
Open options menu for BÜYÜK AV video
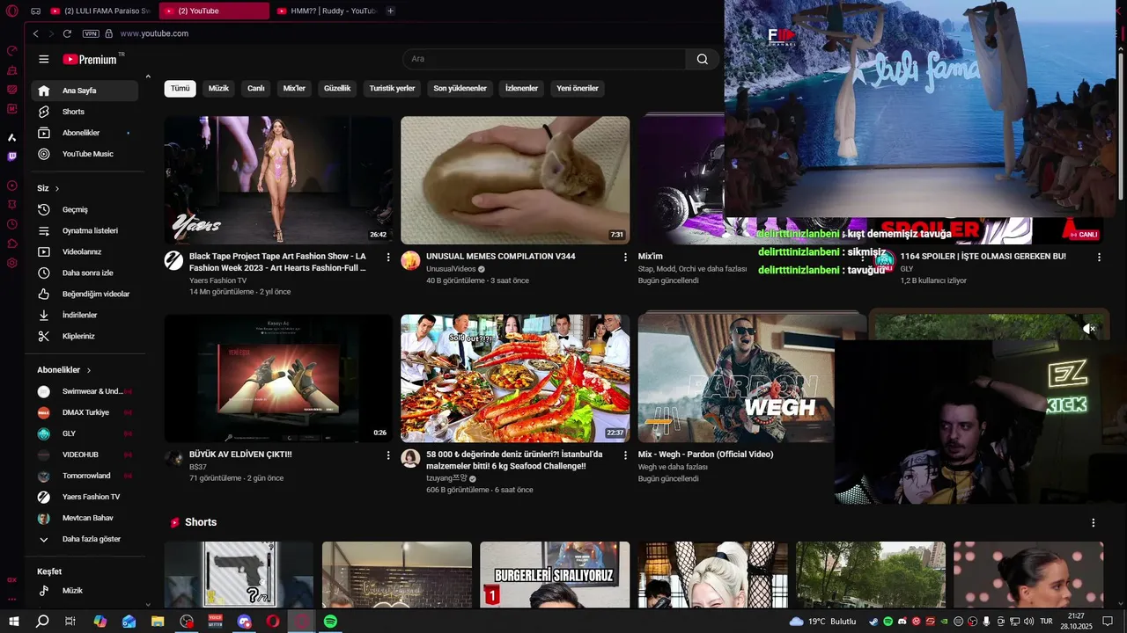[388, 455]
